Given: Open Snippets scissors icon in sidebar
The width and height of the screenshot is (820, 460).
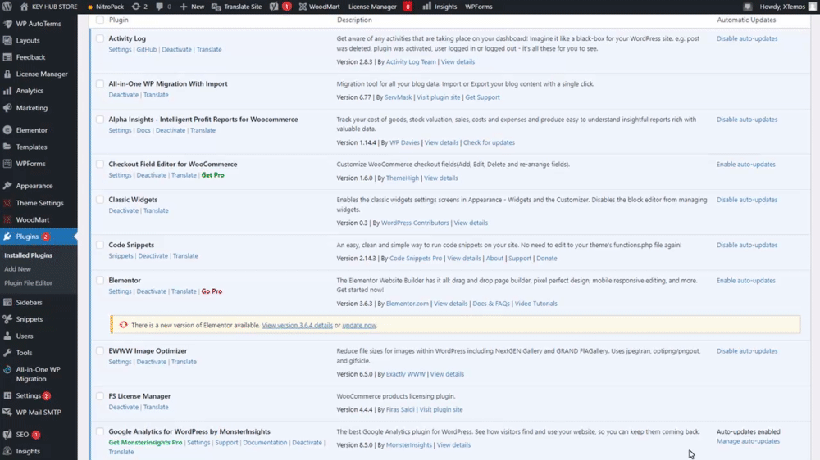Looking at the screenshot, I should [x=7, y=319].
